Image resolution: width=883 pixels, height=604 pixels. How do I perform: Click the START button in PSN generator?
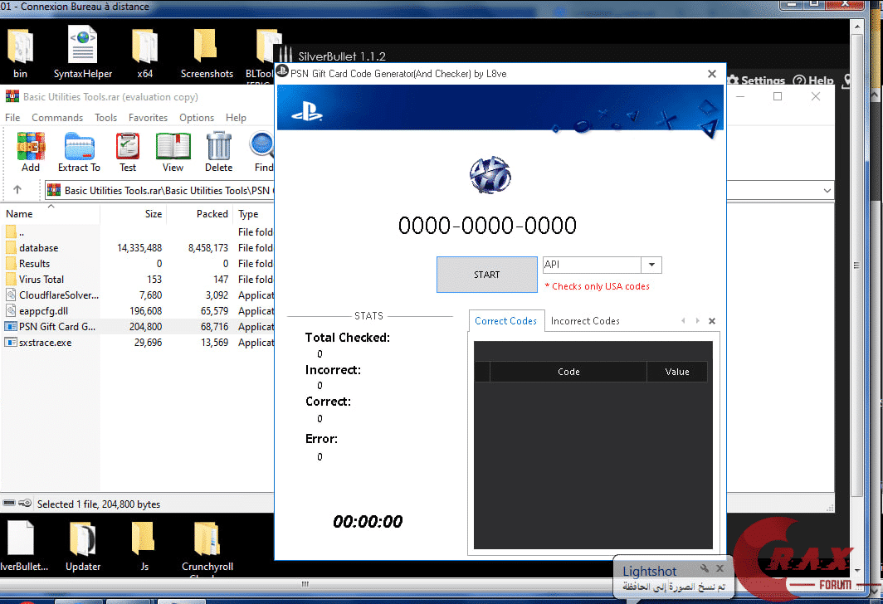click(486, 275)
